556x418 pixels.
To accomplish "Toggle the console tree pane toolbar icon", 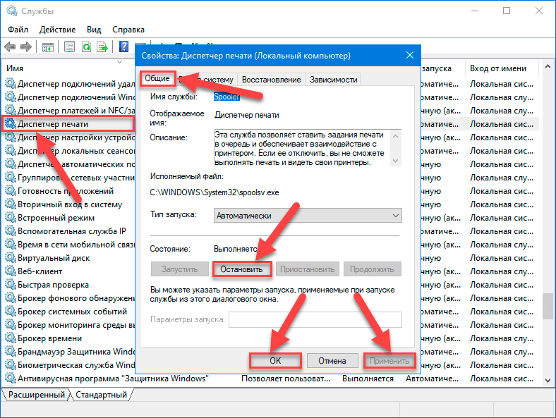I will [x=48, y=47].
